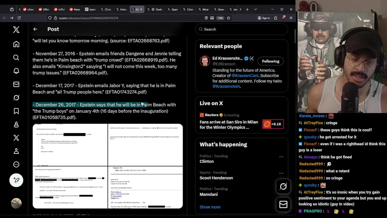Toggle reader view in address bar
The width and height of the screenshot is (387, 218).
tap(206, 18)
